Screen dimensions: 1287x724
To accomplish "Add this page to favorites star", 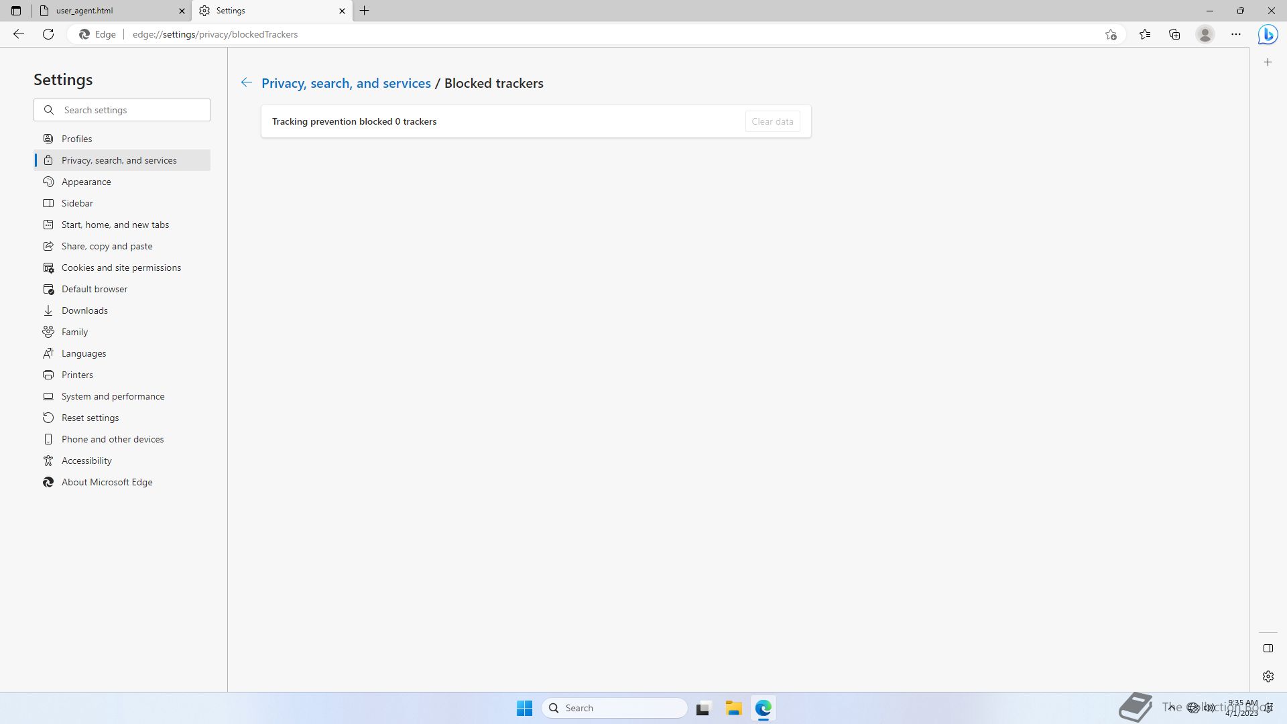I will pyautogui.click(x=1111, y=34).
